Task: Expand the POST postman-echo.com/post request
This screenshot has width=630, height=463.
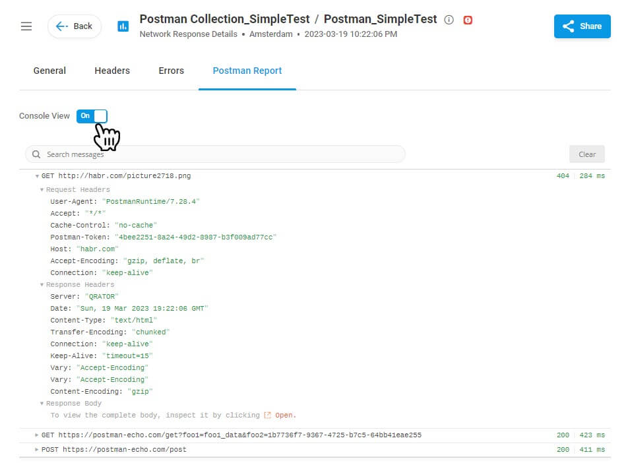Action: coord(38,450)
